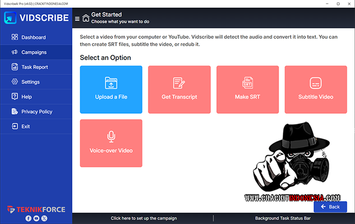
Task: Click the Background Task Status Bar
Action: [x=283, y=218]
